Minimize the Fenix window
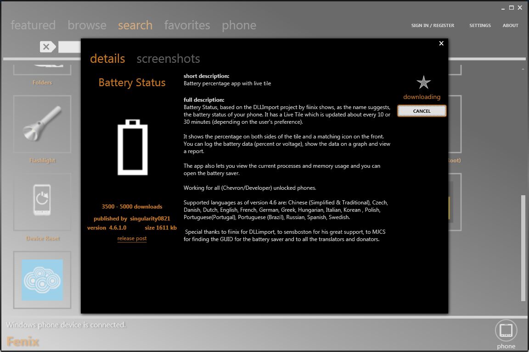This screenshot has height=352, width=529. click(503, 8)
